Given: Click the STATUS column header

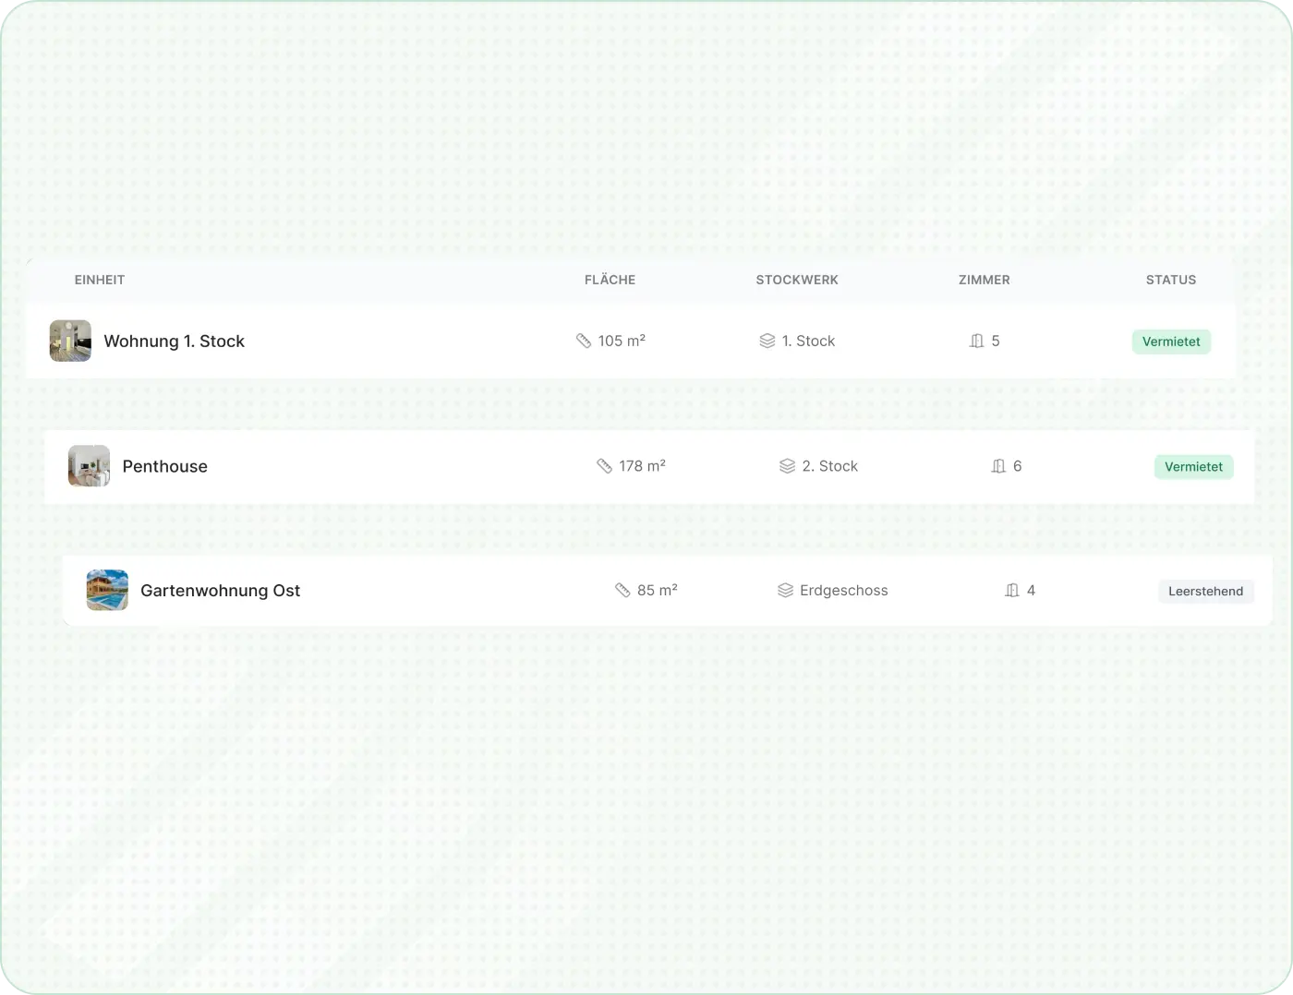Looking at the screenshot, I should coord(1171,280).
